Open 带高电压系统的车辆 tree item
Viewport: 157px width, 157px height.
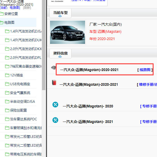point(26,154)
